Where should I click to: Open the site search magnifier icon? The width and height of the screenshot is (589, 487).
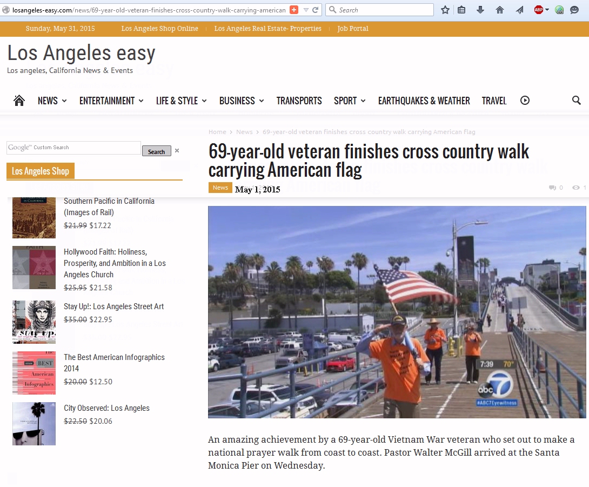pos(576,101)
